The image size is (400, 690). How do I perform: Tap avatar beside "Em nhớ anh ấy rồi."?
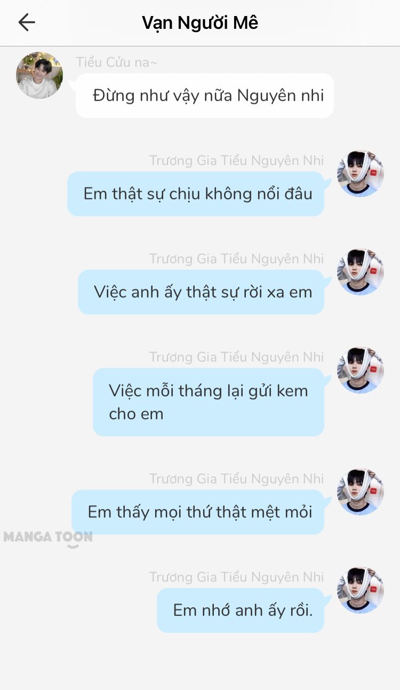click(361, 590)
